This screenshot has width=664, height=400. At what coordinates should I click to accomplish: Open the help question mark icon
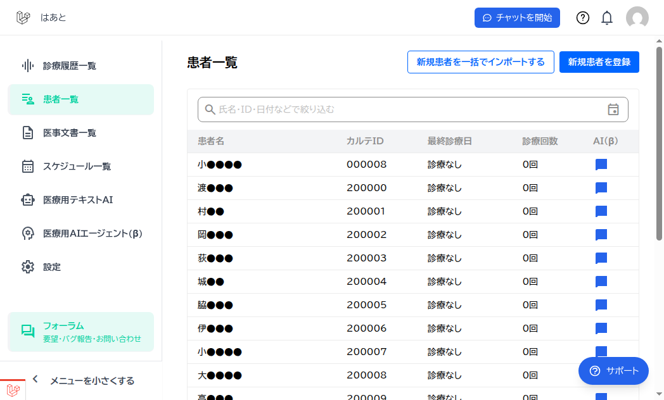582,18
